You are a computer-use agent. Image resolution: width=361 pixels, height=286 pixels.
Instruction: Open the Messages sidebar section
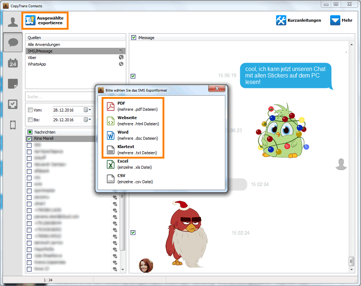pos(13,42)
